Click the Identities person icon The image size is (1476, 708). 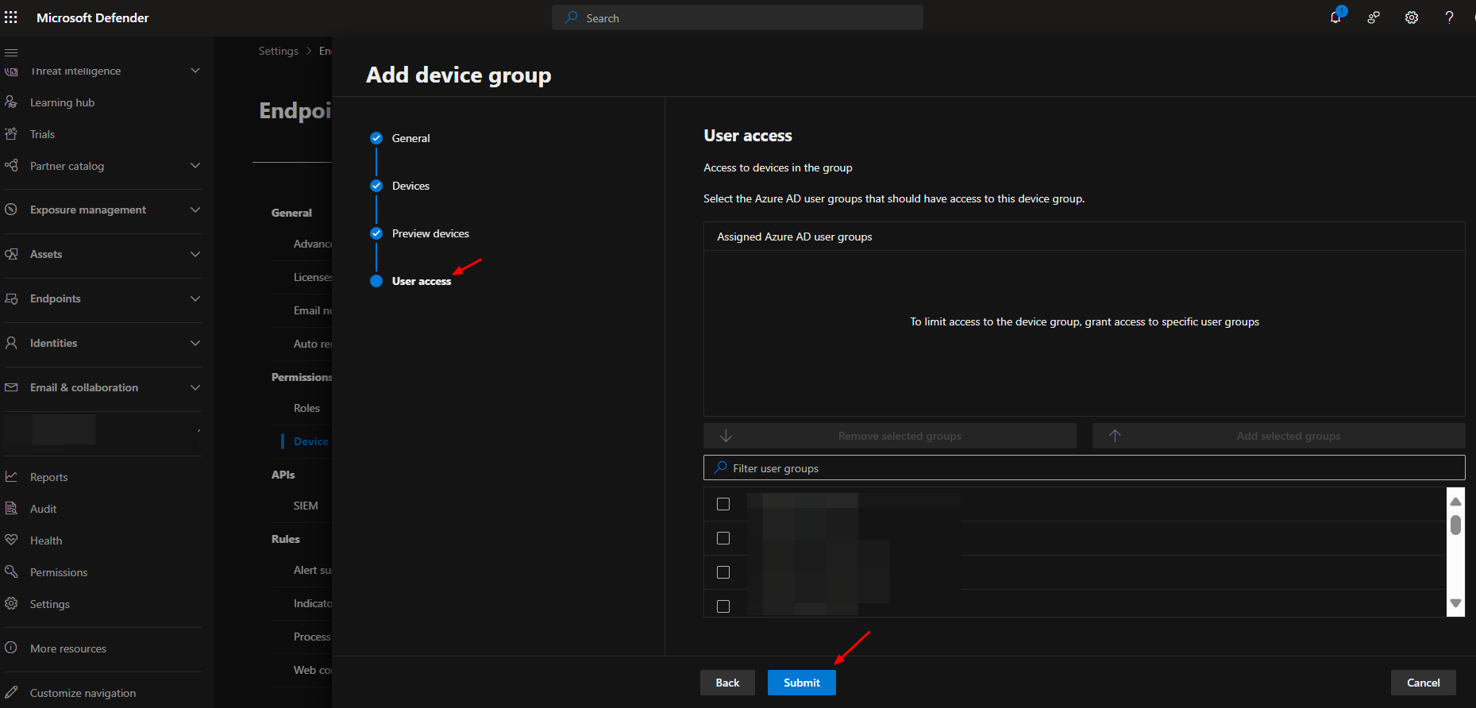11,343
